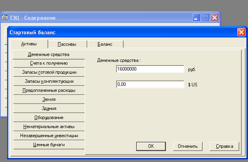
Task: Open the Баланс tab
Action: [x=105, y=44]
